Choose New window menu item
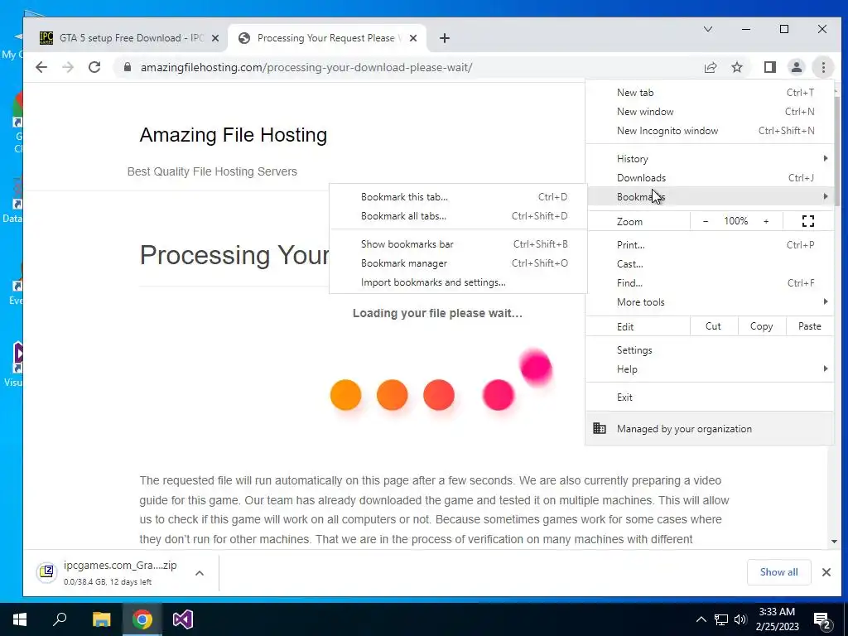The height and width of the screenshot is (636, 848). pyautogui.click(x=710, y=112)
